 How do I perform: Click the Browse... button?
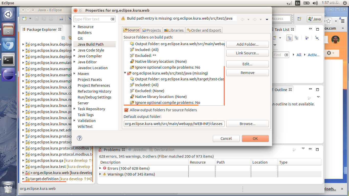(x=247, y=124)
